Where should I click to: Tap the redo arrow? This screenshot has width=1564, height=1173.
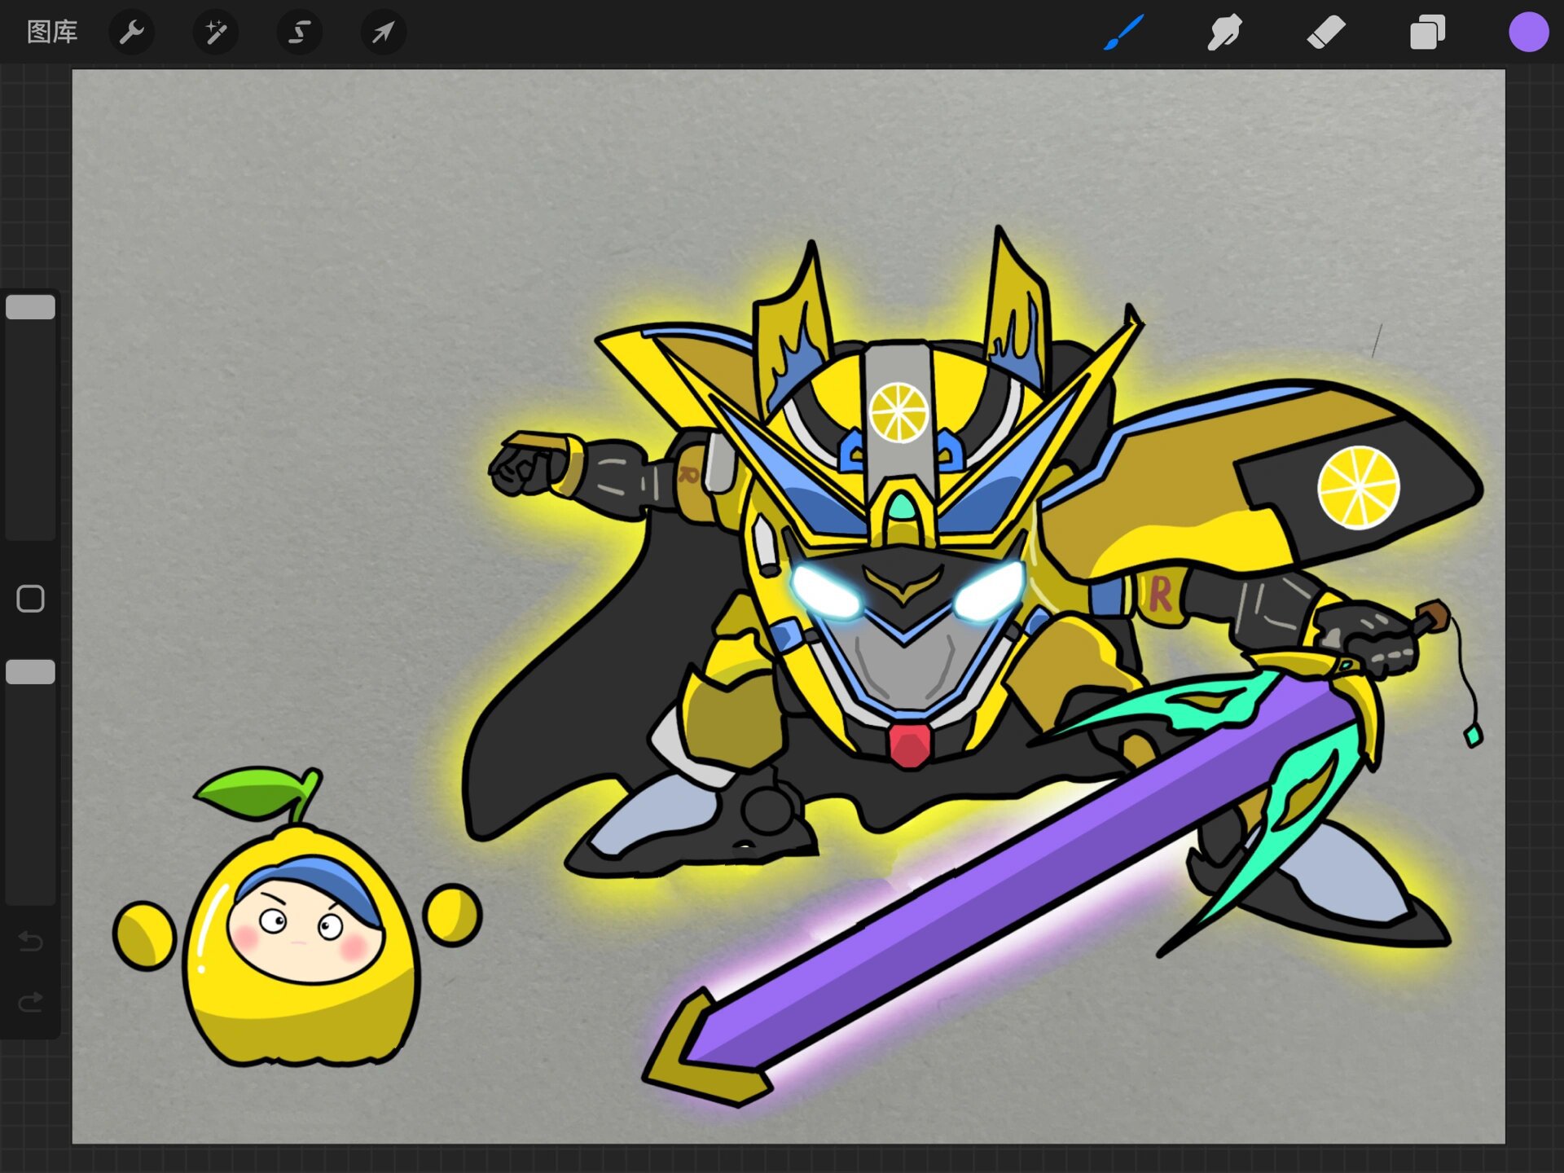pos(30,1002)
